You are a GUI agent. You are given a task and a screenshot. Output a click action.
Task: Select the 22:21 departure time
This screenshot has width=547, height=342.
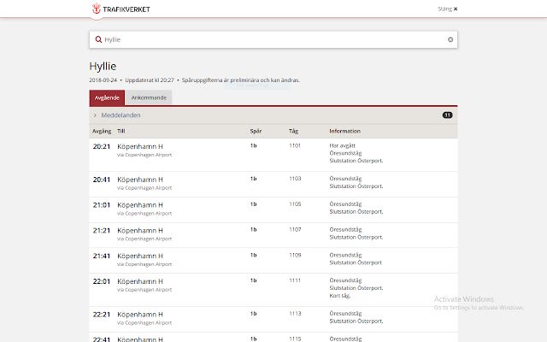click(x=102, y=315)
